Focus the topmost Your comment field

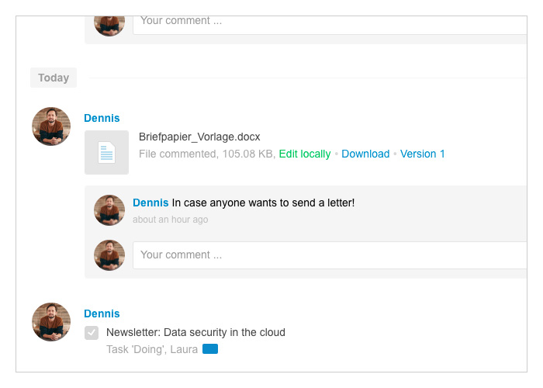(x=330, y=25)
